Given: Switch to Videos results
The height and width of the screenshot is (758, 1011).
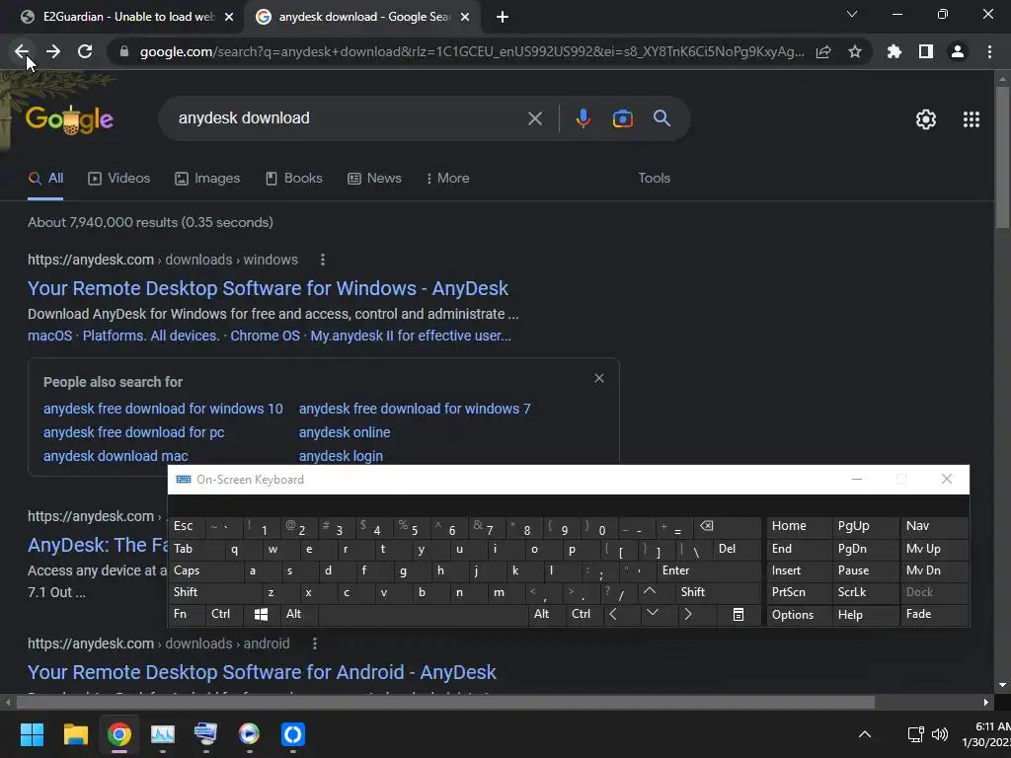Looking at the screenshot, I should (119, 179).
